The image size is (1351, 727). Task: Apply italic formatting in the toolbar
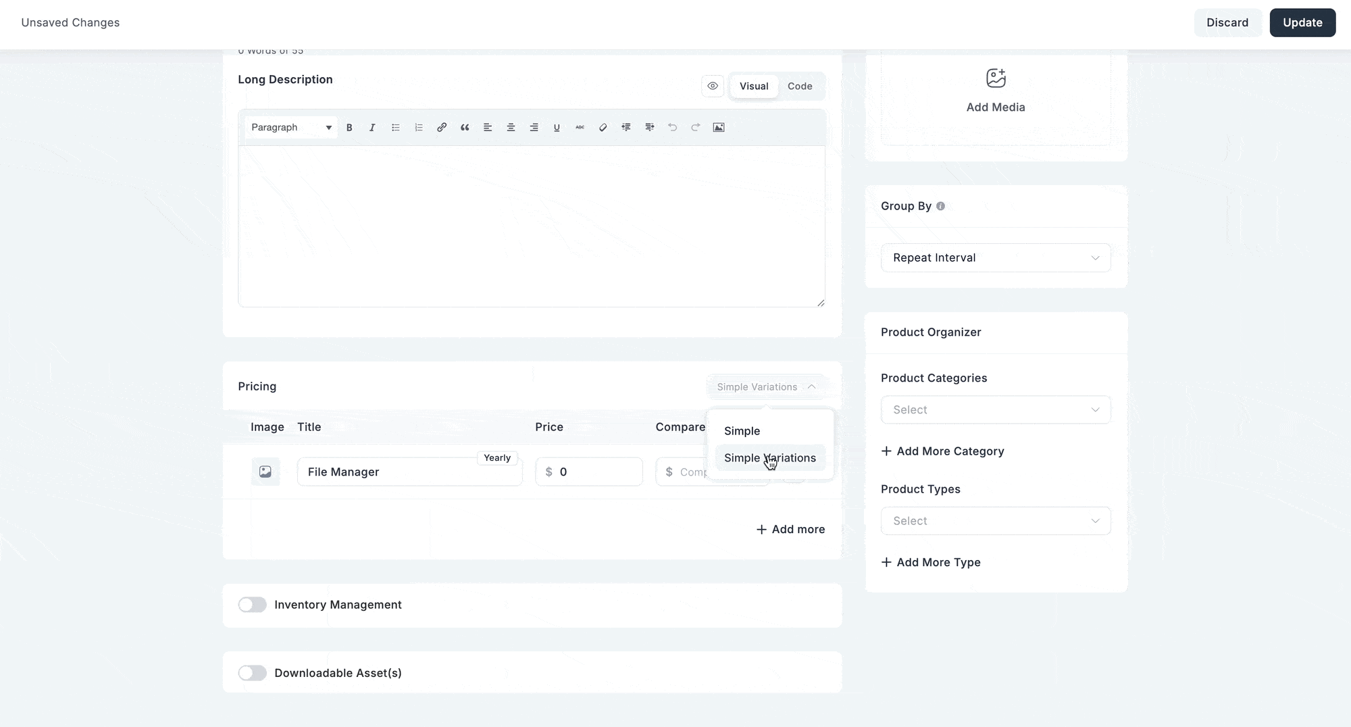click(372, 128)
